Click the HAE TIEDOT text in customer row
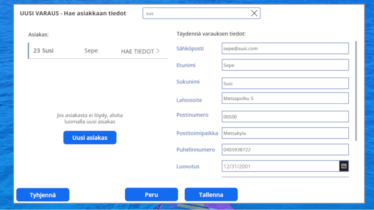The height and width of the screenshot is (210, 374). pos(137,51)
